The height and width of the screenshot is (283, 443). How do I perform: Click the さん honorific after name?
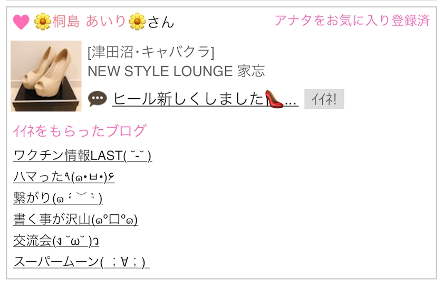160,22
